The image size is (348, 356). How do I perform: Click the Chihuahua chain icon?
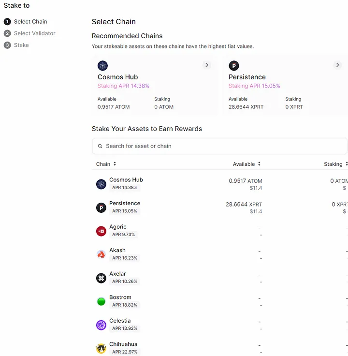101,348
